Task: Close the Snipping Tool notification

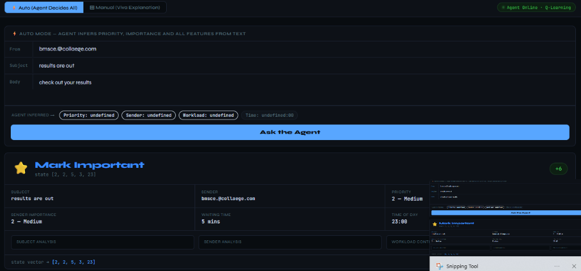Action: coord(574,266)
